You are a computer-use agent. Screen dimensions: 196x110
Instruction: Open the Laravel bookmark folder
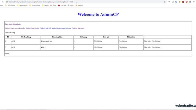(x=45, y=5)
